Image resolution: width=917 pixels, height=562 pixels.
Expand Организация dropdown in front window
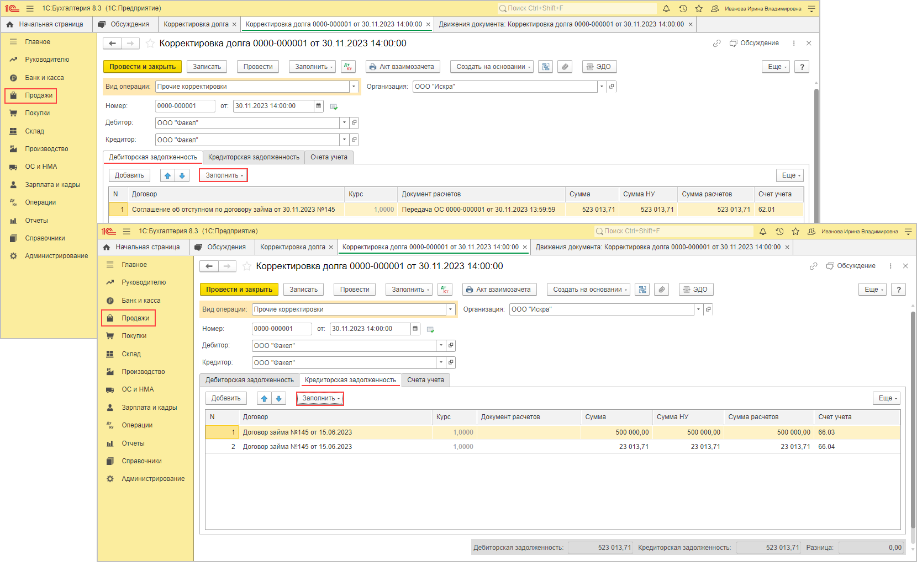(699, 309)
